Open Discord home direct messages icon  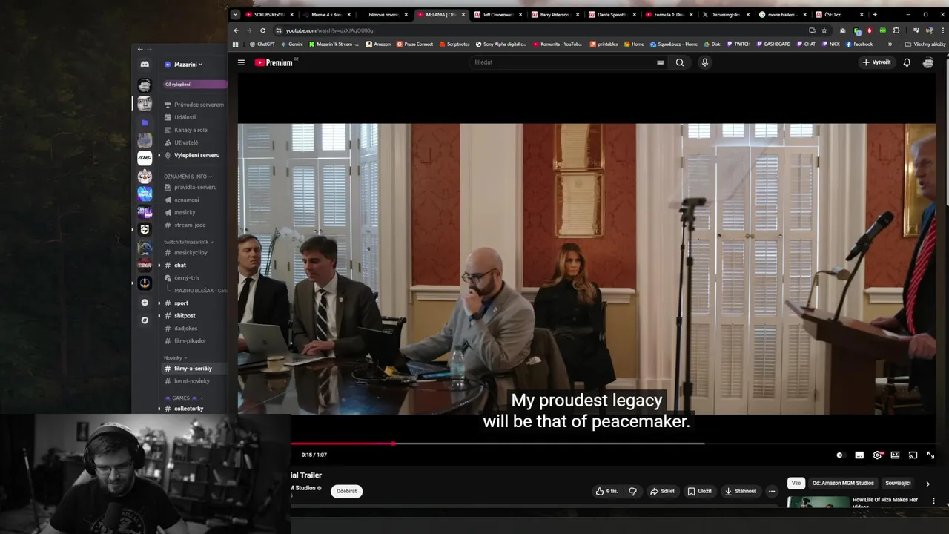coord(145,65)
